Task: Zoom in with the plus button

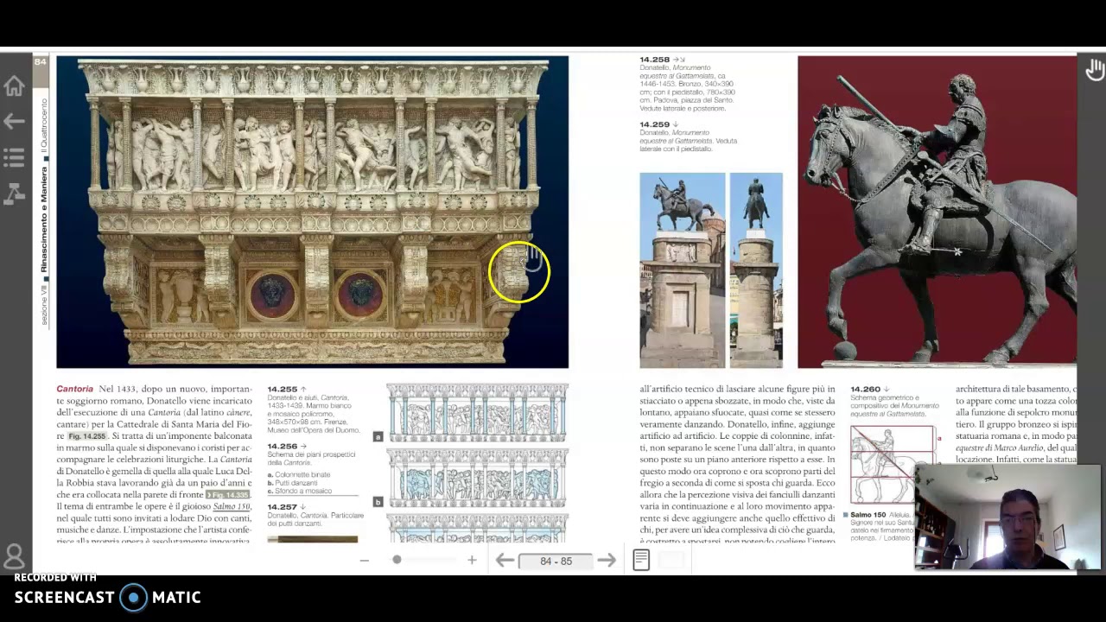Action: click(x=472, y=561)
